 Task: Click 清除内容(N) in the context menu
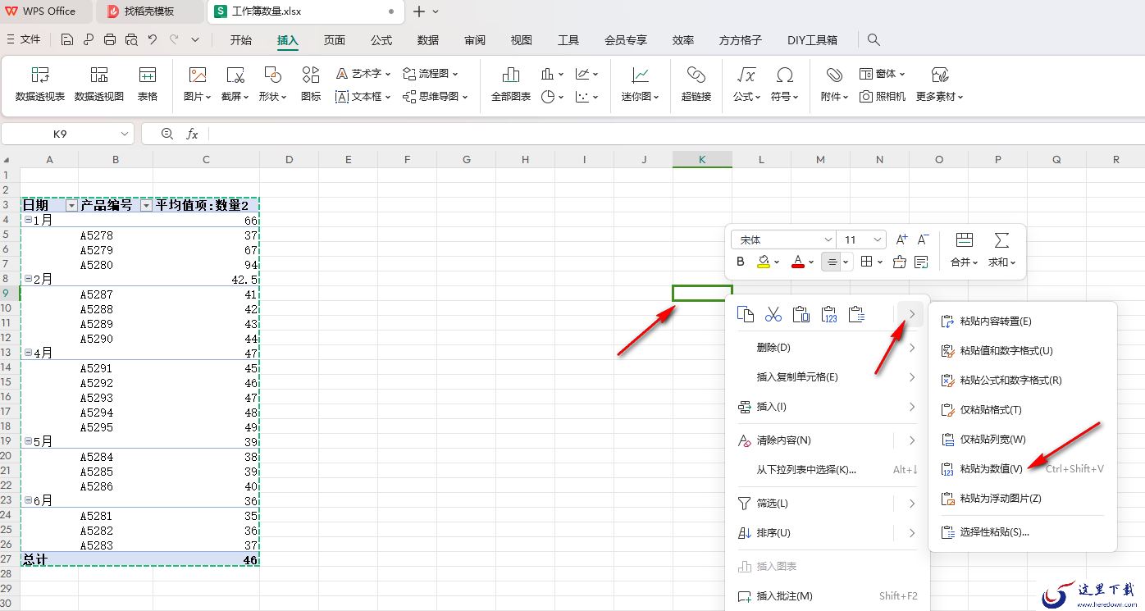(828, 440)
